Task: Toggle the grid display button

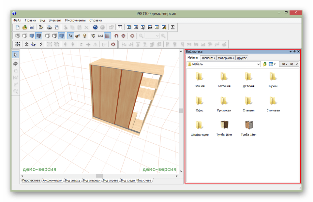Action: point(107,36)
